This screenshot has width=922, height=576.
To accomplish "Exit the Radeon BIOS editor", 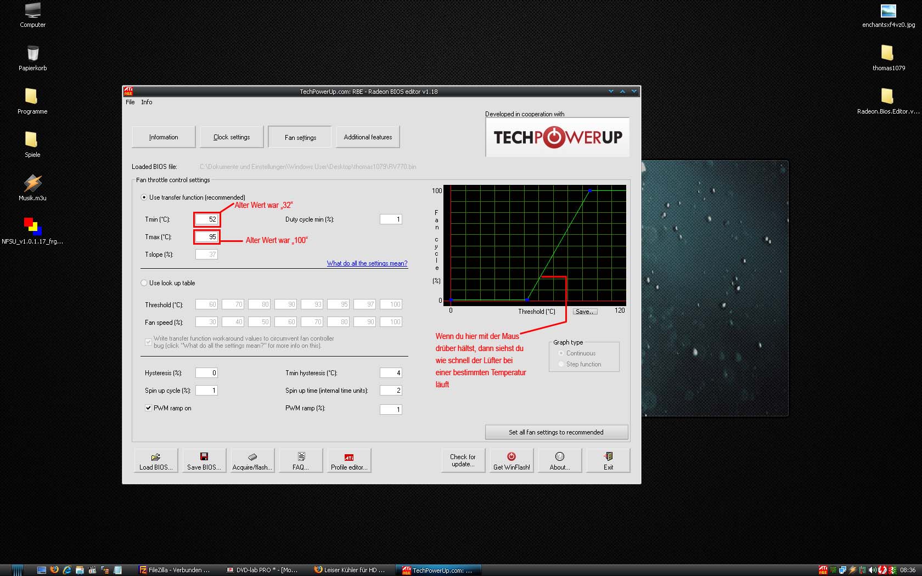I will (x=608, y=461).
